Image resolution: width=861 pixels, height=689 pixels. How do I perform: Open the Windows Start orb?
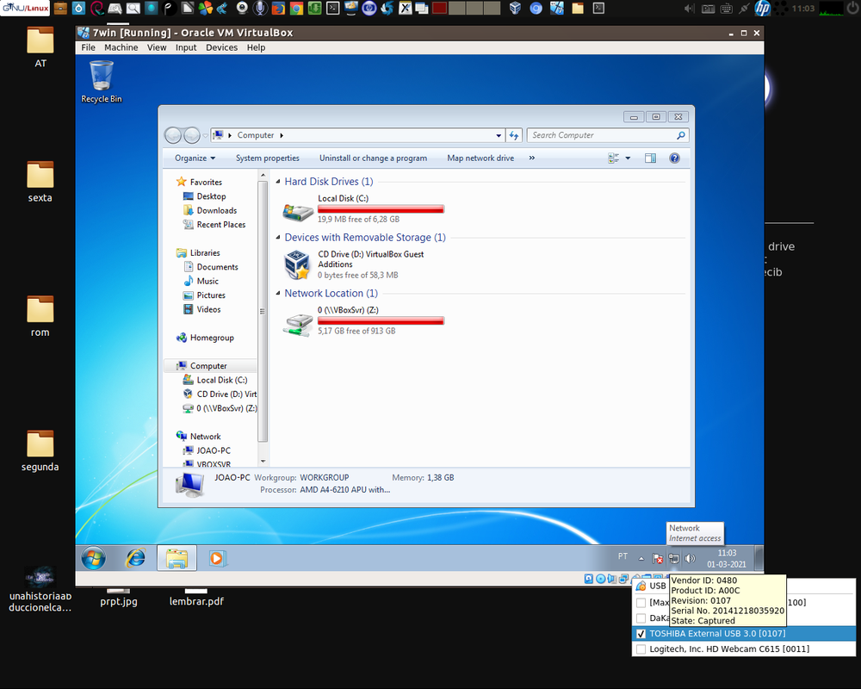tap(93, 558)
